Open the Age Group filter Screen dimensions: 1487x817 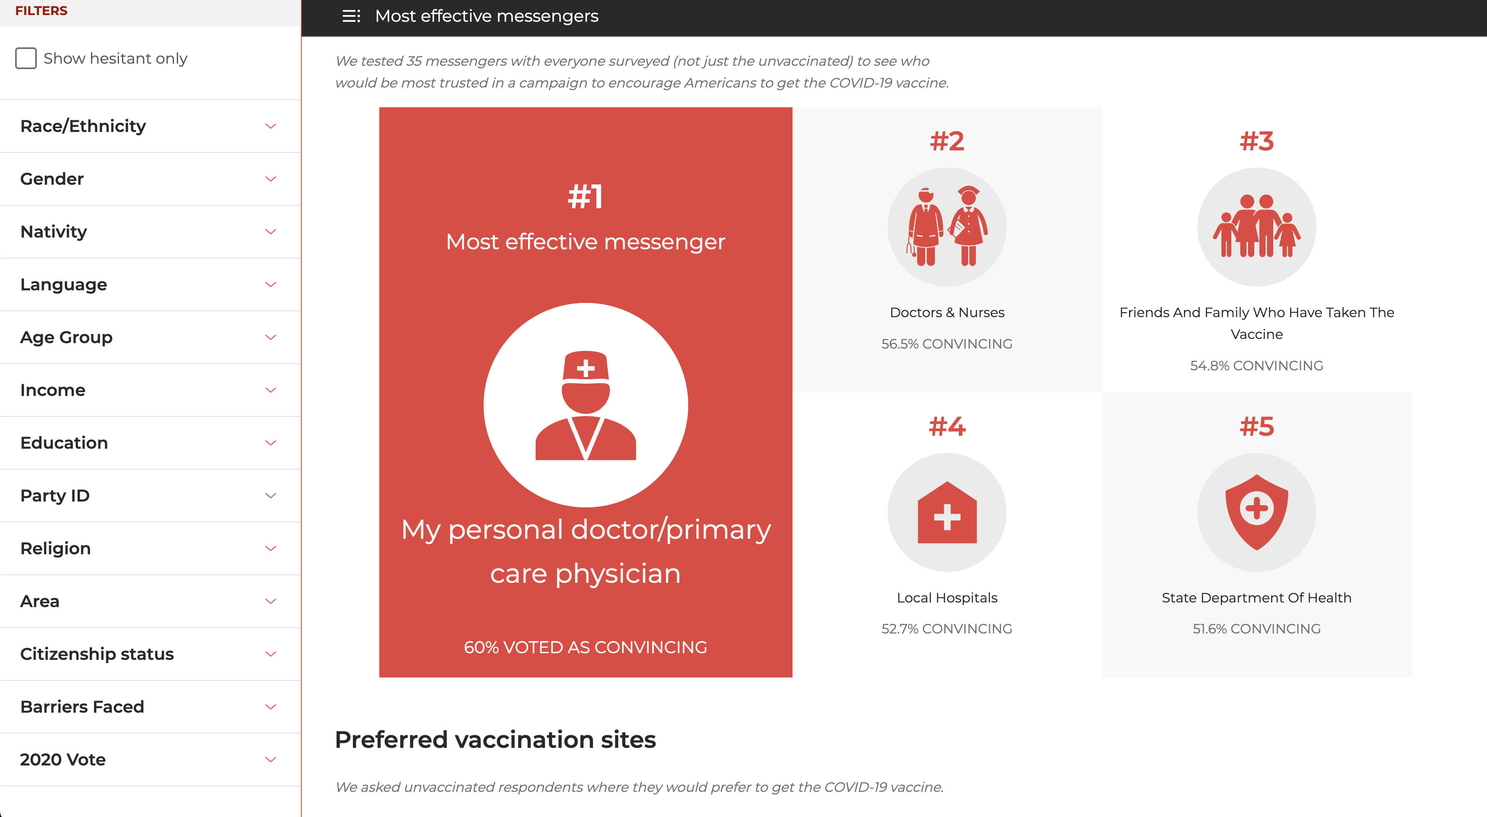[x=150, y=338]
